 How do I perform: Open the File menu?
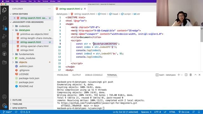[12, 1]
